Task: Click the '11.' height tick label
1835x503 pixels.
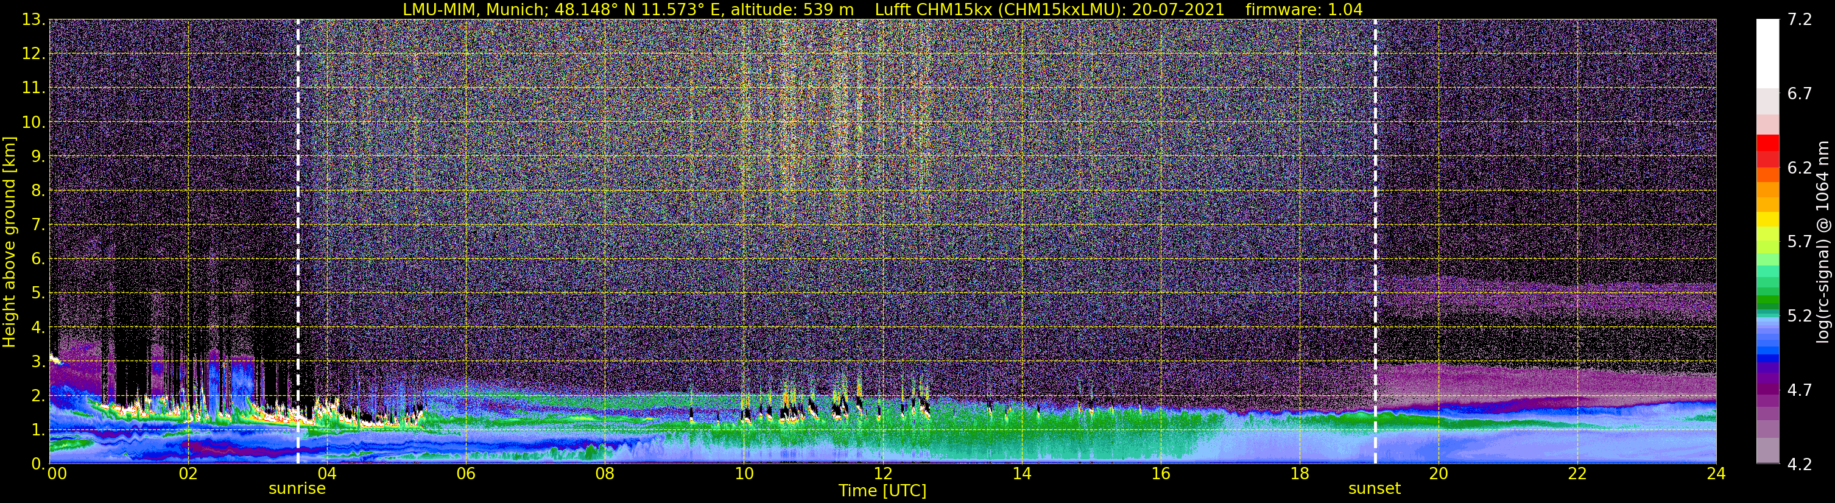Action: tap(33, 88)
